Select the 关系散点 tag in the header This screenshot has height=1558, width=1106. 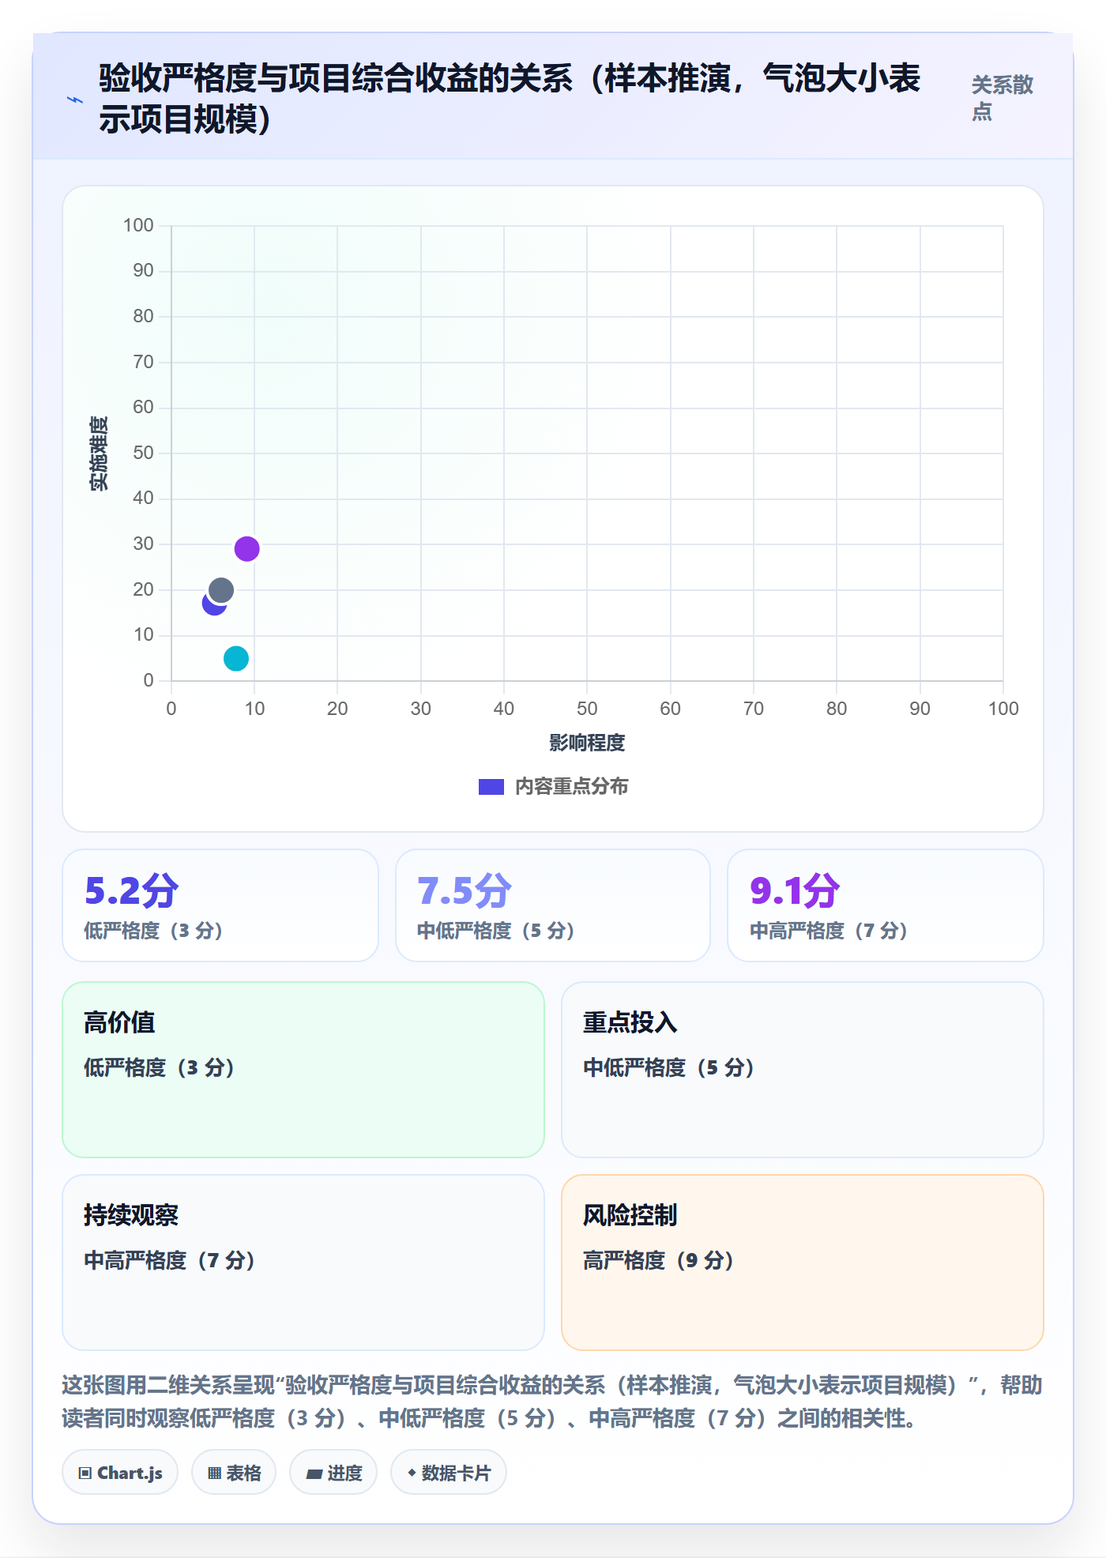click(x=1003, y=98)
